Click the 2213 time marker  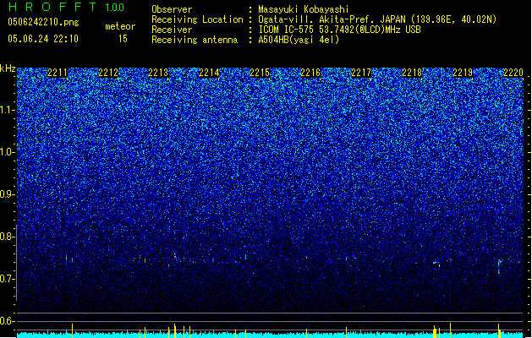158,73
